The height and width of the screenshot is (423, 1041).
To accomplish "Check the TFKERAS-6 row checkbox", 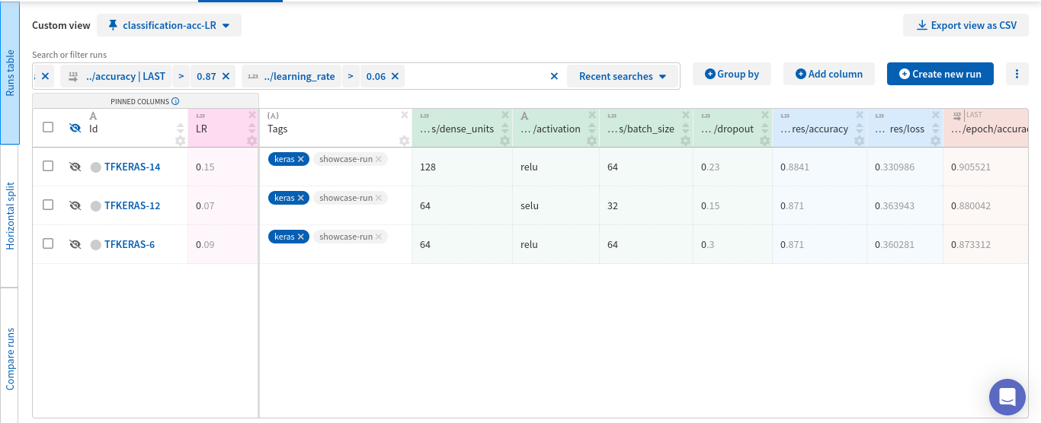I will [48, 243].
